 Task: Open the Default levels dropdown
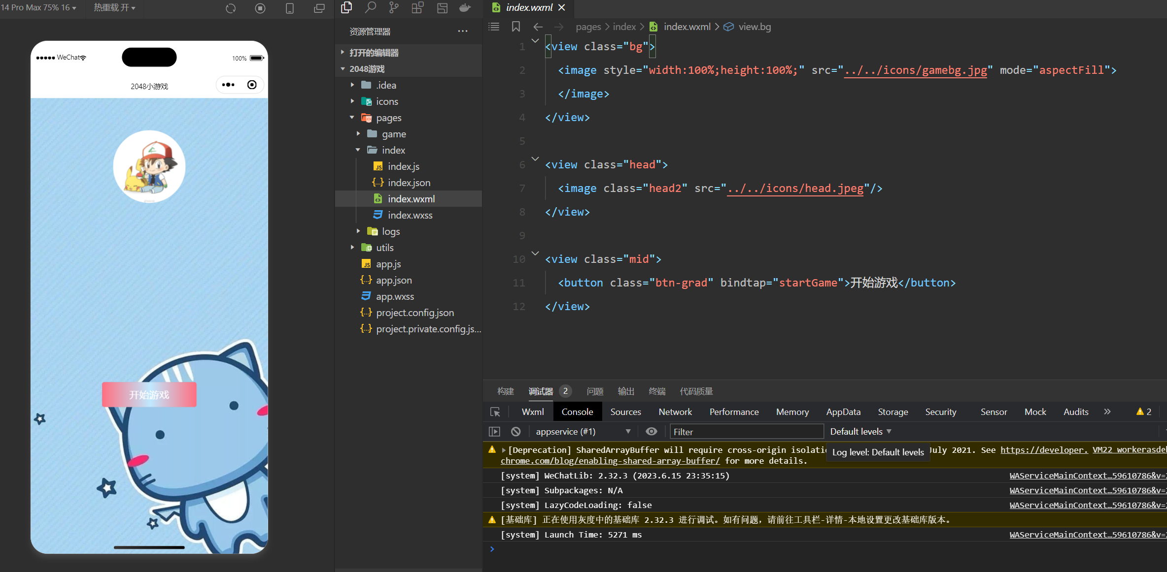click(860, 432)
